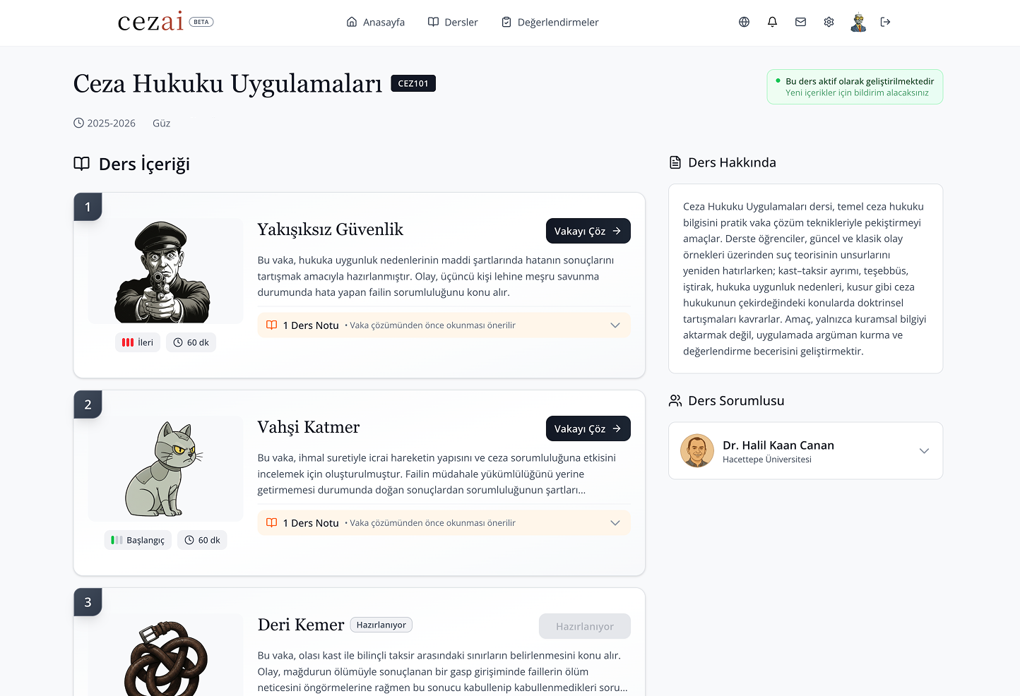Viewport: 1020px width, 696px height.
Task: Click the Ders Hakkında document icon
Action: pos(675,162)
